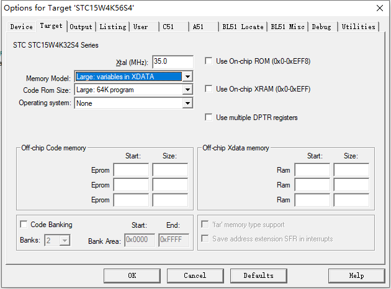Click the Cancel button
The height and width of the screenshot is (289, 391).
(195, 275)
